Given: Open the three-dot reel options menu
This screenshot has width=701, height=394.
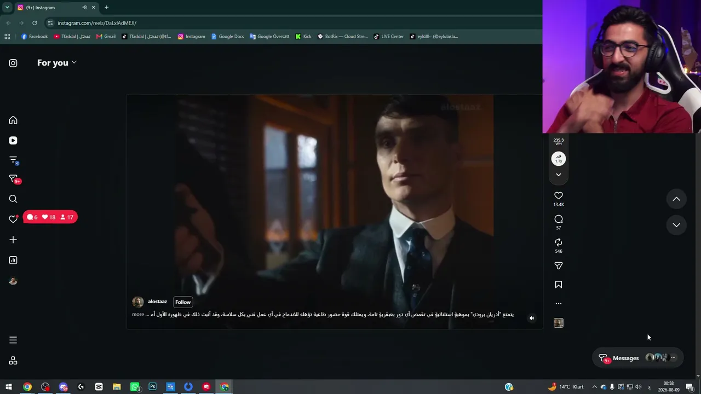Looking at the screenshot, I should point(559,303).
